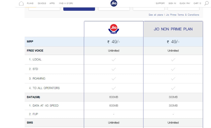
Task: Click Non Prime STD checkmark
Action: 173,69
